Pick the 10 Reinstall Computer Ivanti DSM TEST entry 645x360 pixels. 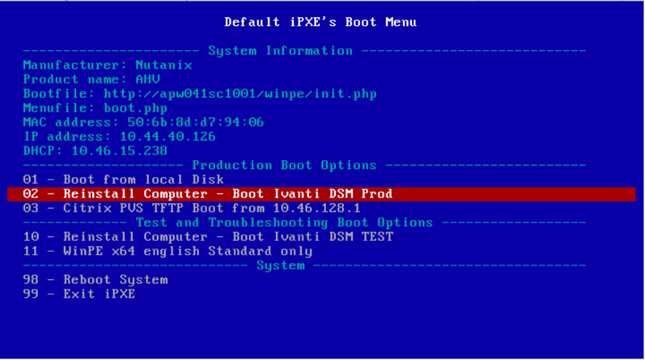(208, 237)
